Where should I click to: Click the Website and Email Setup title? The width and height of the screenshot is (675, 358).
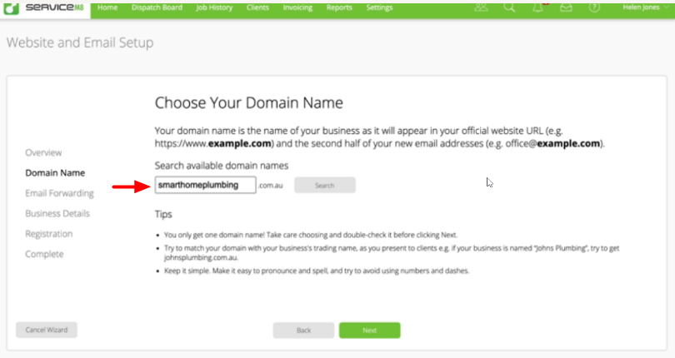(80, 42)
